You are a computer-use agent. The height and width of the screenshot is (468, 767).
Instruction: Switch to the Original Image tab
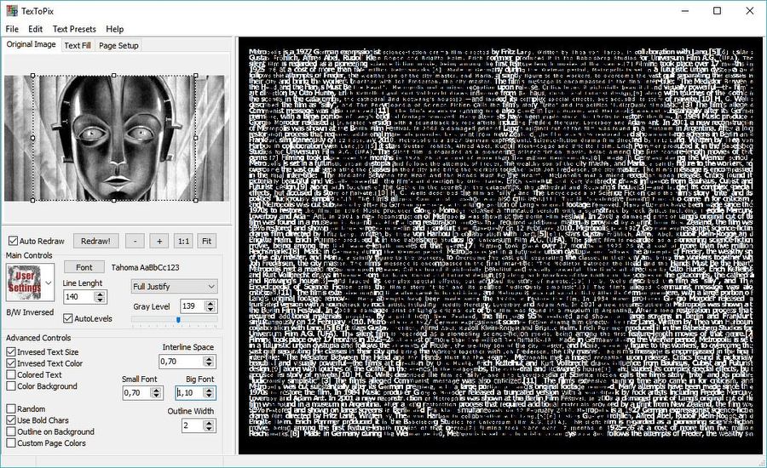(x=32, y=44)
